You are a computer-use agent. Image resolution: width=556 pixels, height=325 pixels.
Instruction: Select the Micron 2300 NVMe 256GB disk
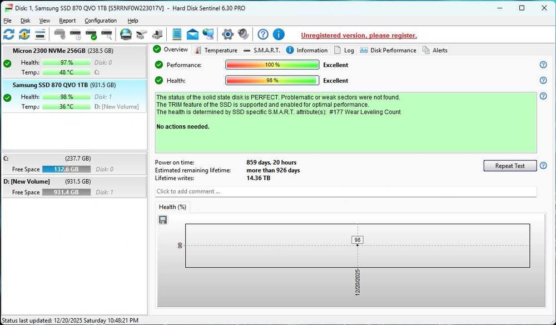tap(74, 61)
